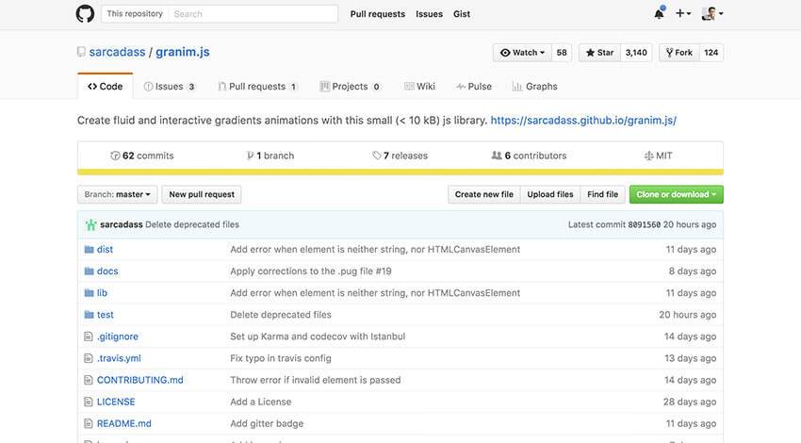Open the repository Pull requests tab

[257, 87]
